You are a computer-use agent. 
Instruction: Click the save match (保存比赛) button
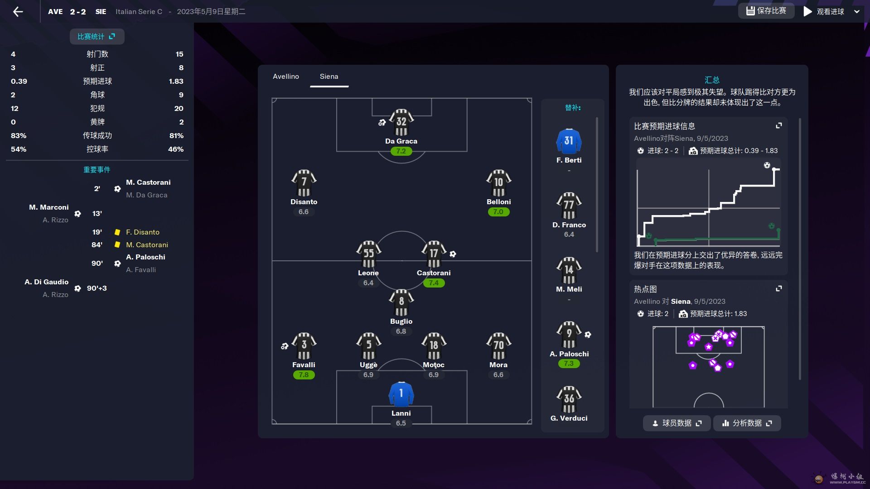click(766, 11)
